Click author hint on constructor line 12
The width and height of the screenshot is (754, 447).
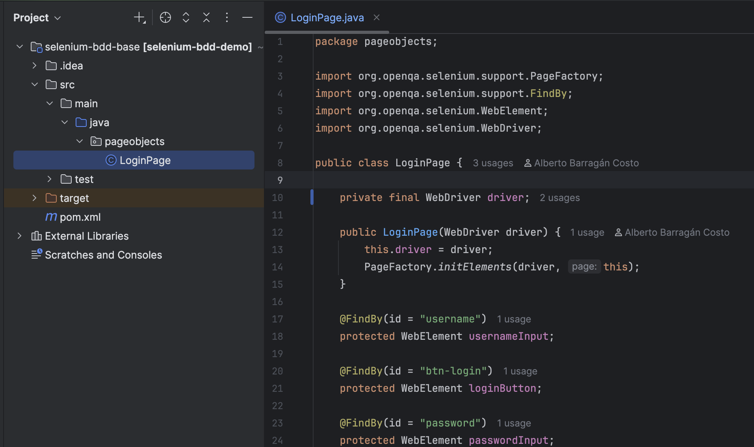(672, 232)
